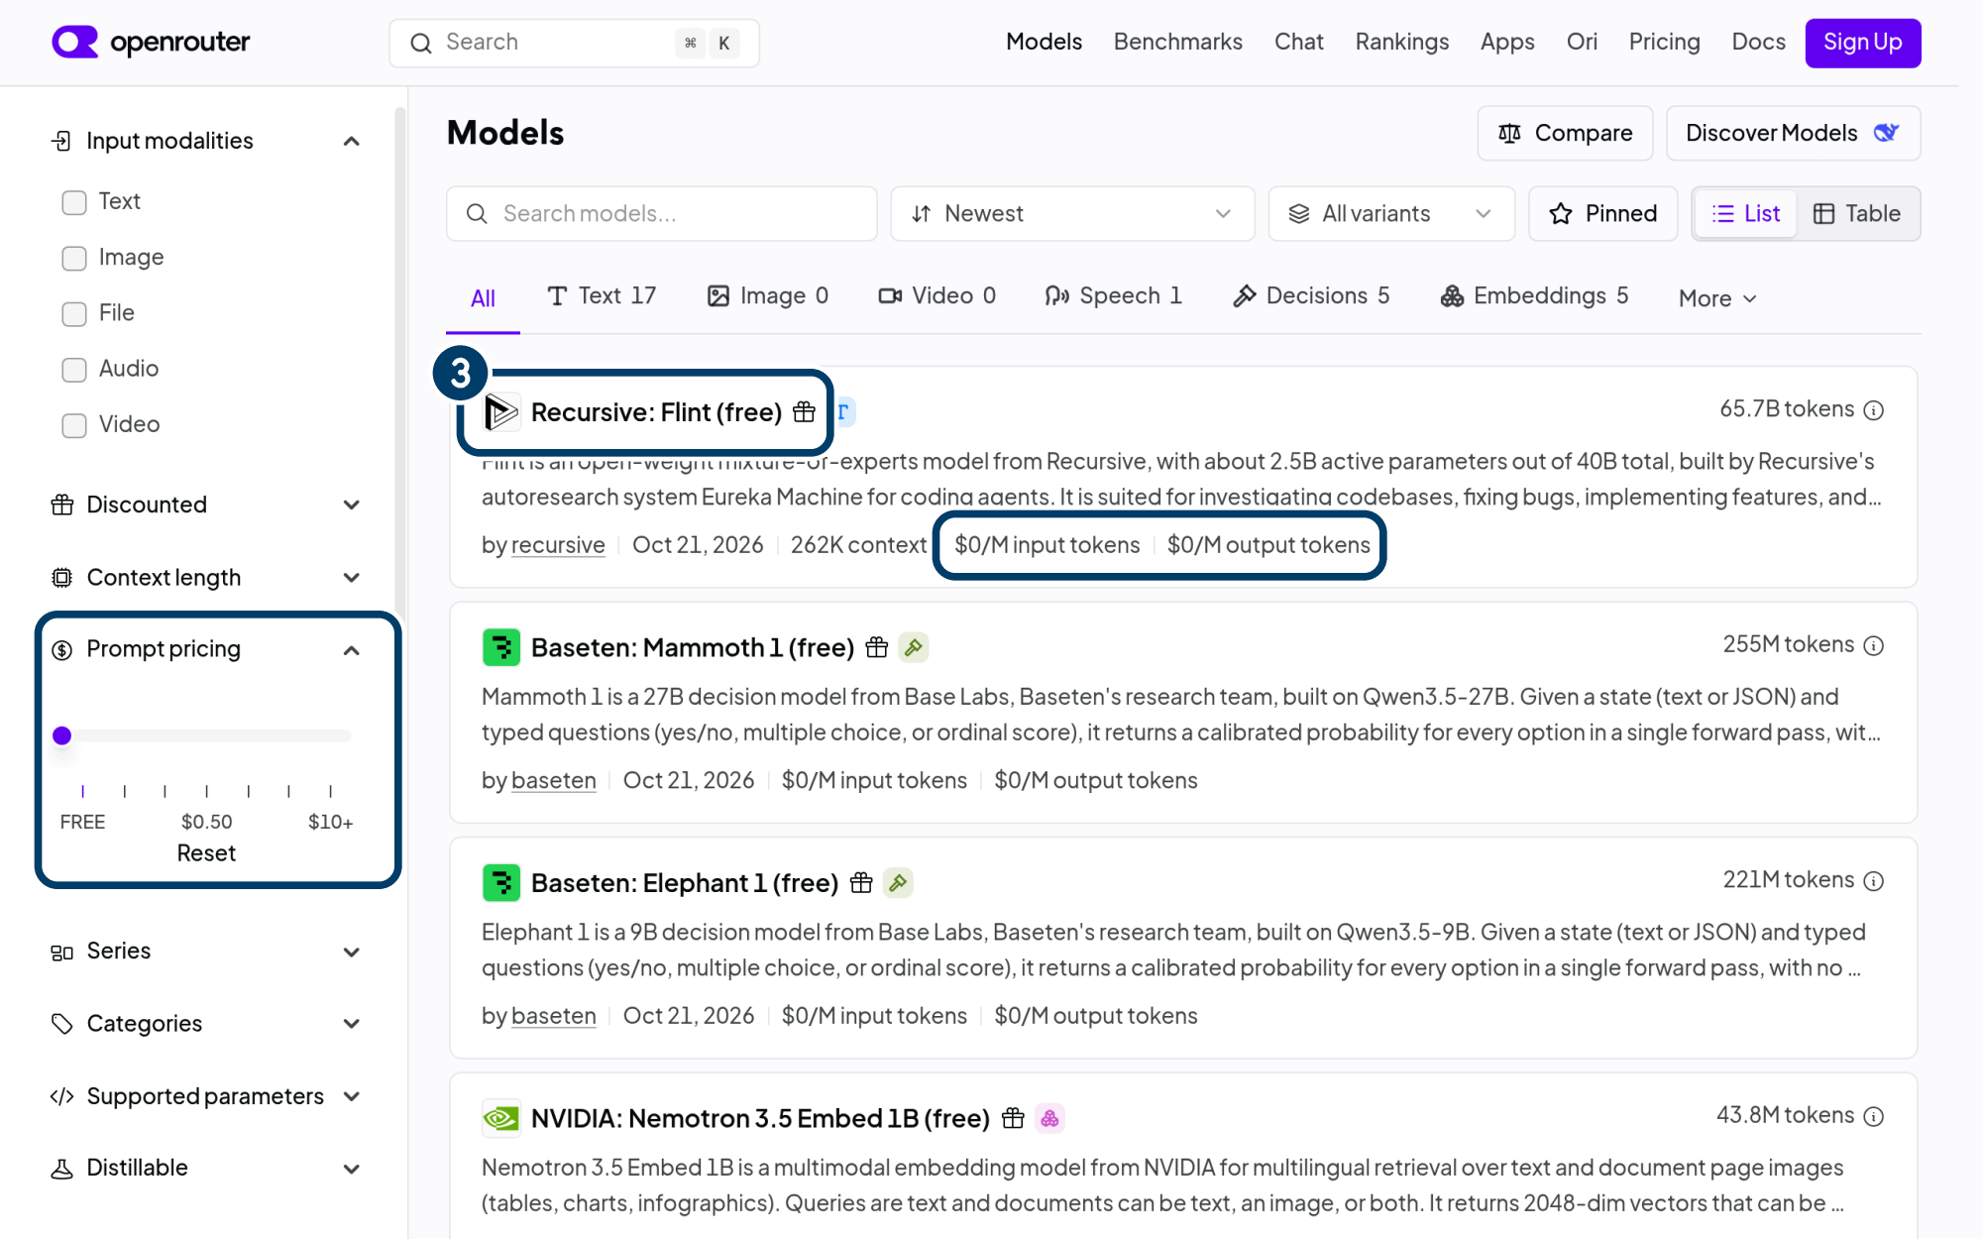Open Benchmarks in top navigation
Image resolution: width=1982 pixels, height=1239 pixels.
(1177, 42)
